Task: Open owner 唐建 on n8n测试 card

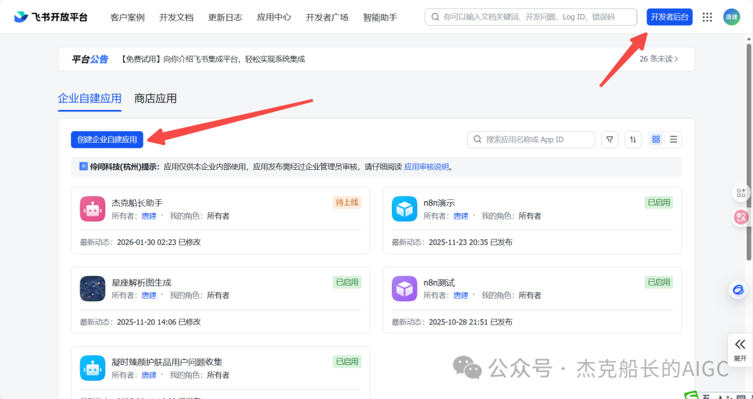Action: [x=461, y=296]
